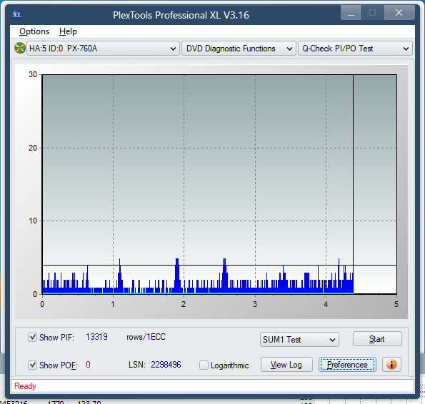Click the Start button
Screen dimensions: 425x404
click(377, 339)
